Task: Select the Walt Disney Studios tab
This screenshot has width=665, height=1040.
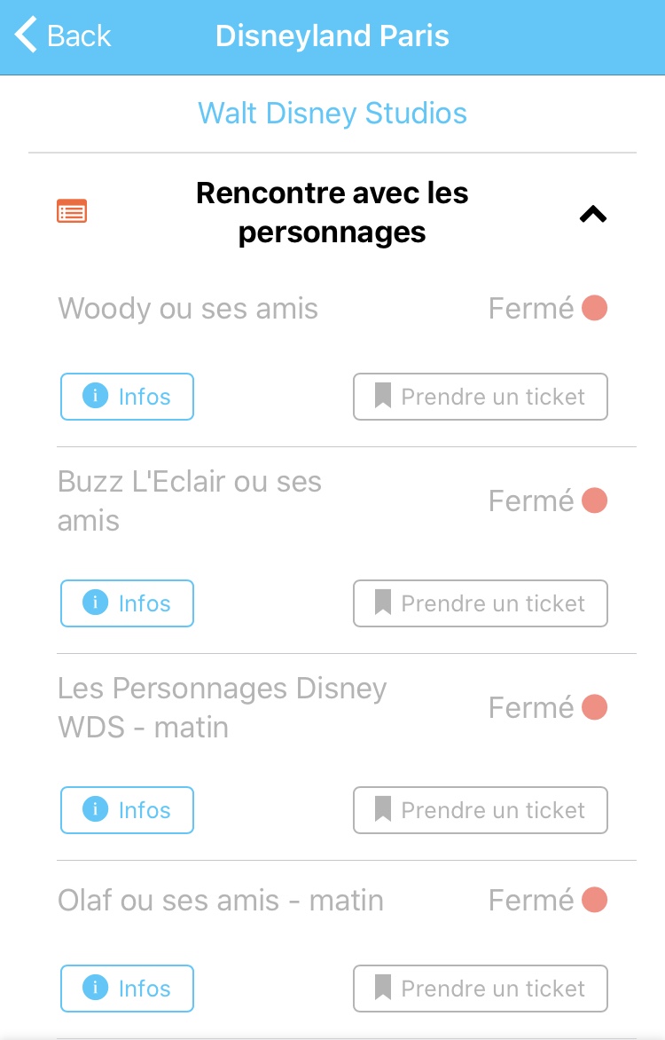Action: (332, 114)
